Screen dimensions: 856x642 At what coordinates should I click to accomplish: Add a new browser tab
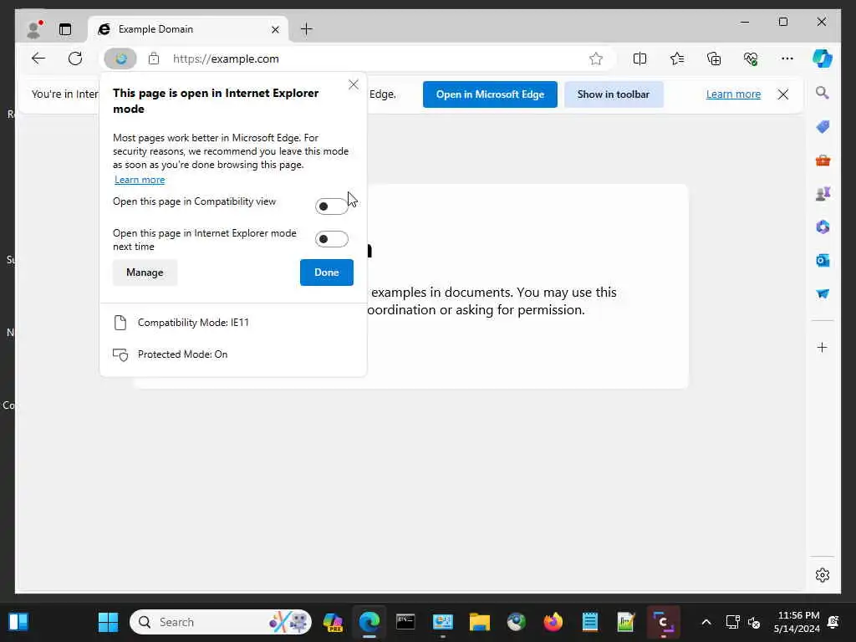click(307, 29)
